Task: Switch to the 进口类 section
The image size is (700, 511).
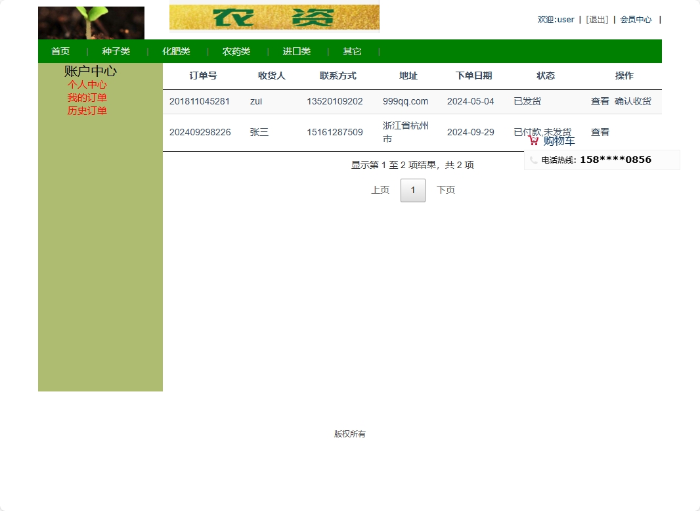Action: 295,51
